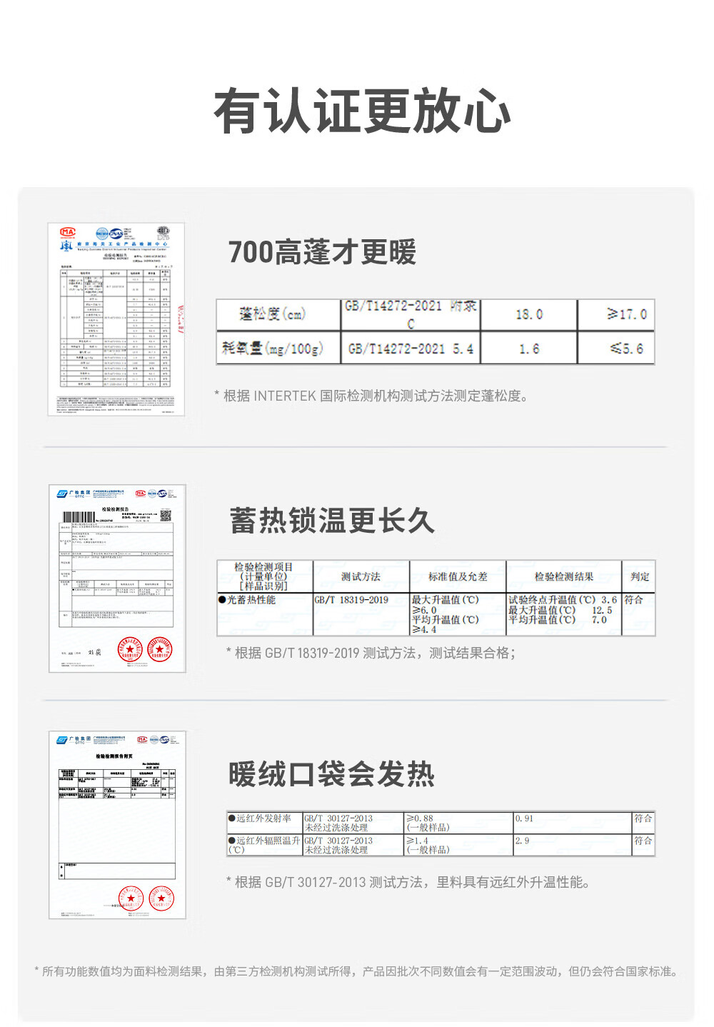This screenshot has width=714, height=1027.
Task: Click the right red stamp on the far-infrared report
Action: click(x=161, y=898)
